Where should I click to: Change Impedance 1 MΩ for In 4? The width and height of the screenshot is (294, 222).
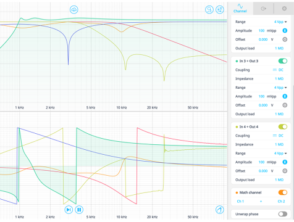279,144
